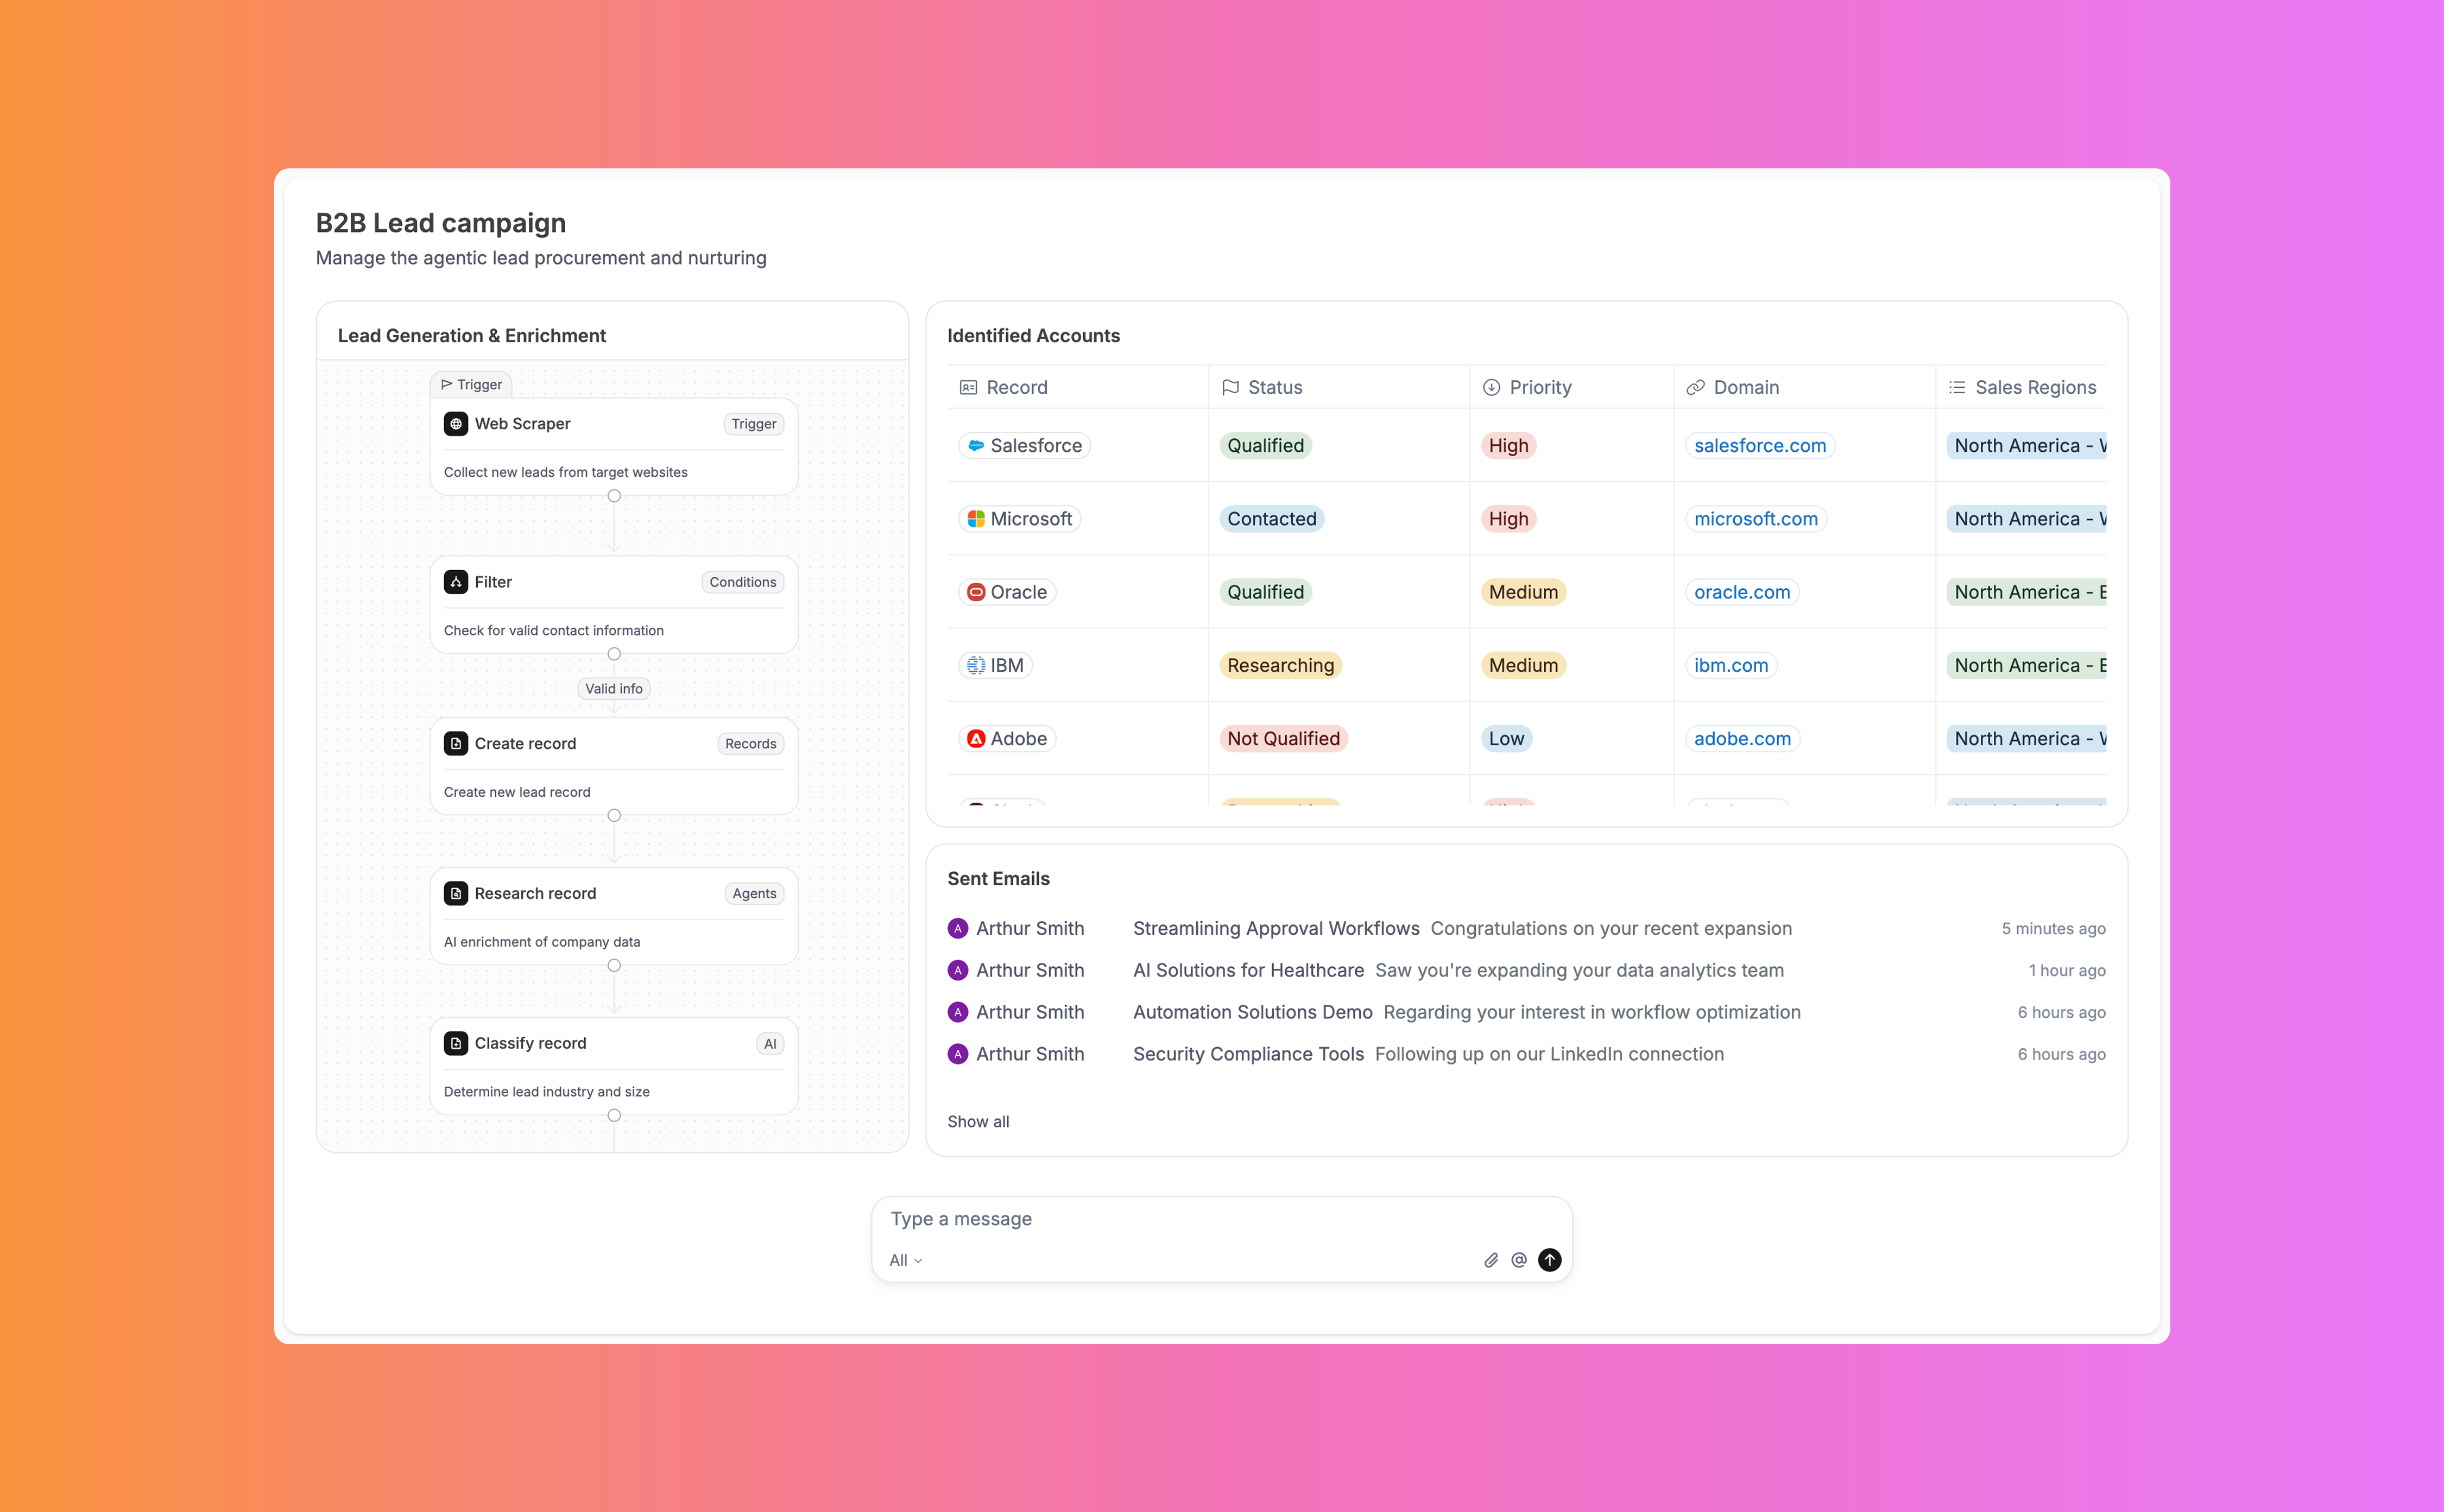Click the Sales Regions list icon
Image resolution: width=2444 pixels, height=1512 pixels.
(x=1957, y=387)
